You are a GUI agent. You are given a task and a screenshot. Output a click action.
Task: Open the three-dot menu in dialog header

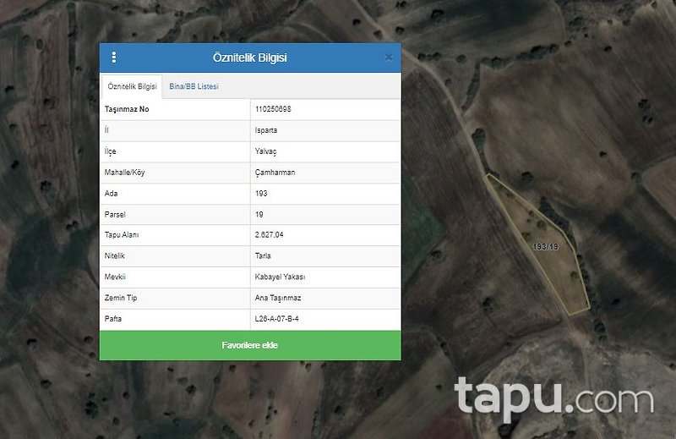point(114,58)
